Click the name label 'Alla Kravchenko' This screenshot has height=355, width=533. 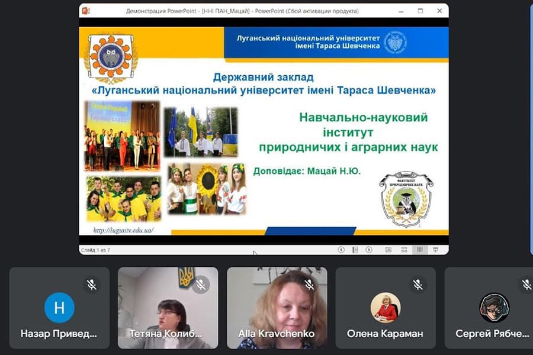tap(277, 334)
